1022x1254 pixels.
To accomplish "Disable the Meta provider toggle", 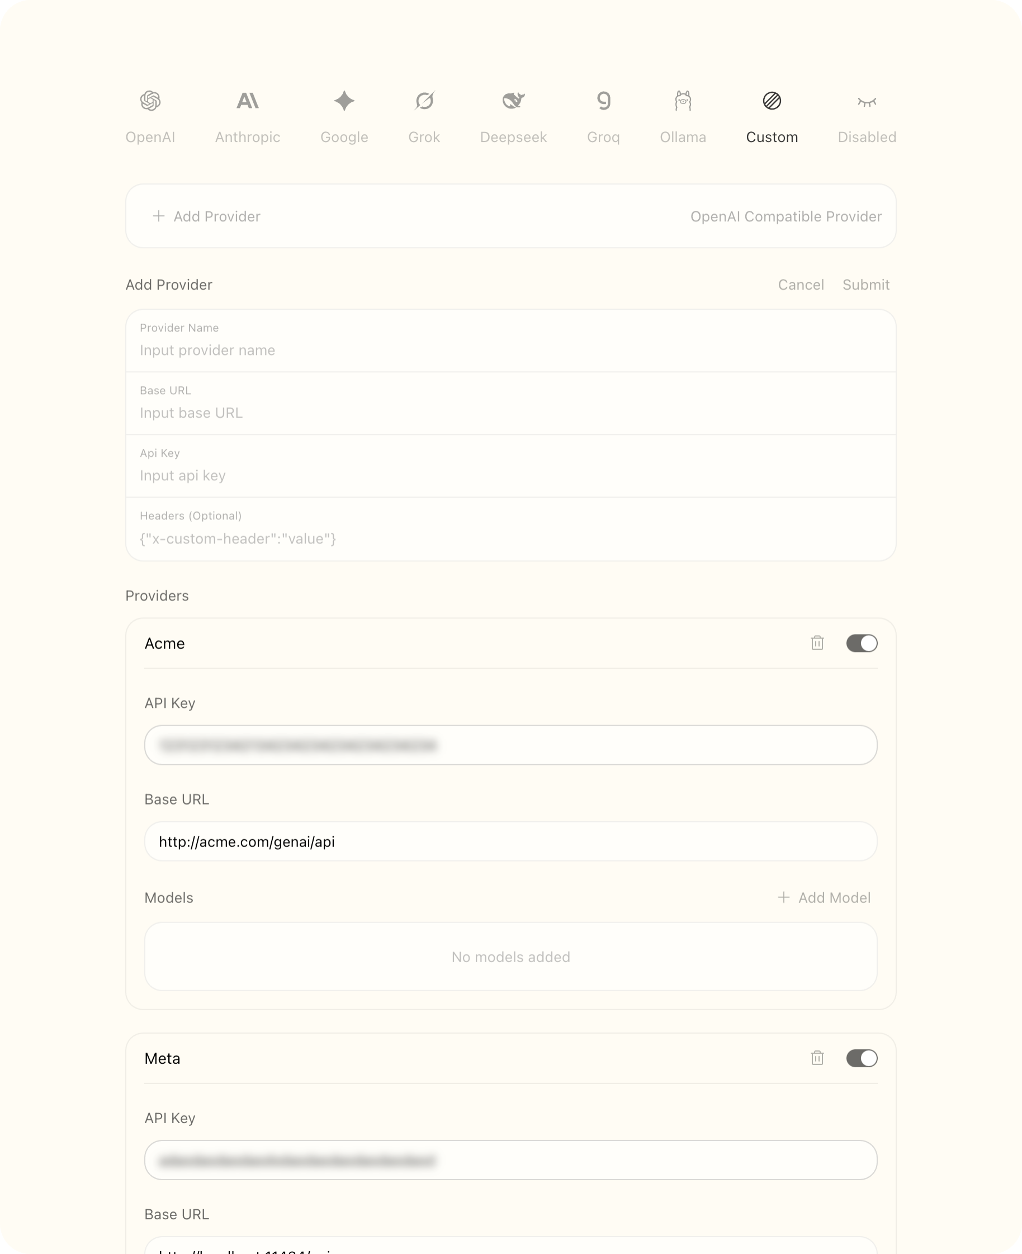I will 862,1058.
